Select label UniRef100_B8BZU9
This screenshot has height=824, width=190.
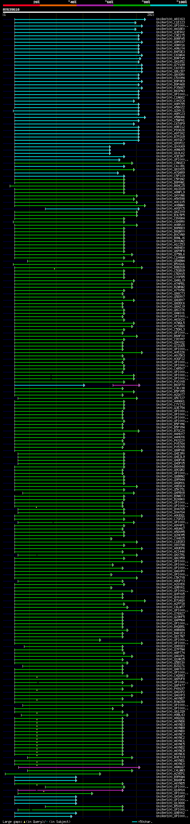click(170, 268)
